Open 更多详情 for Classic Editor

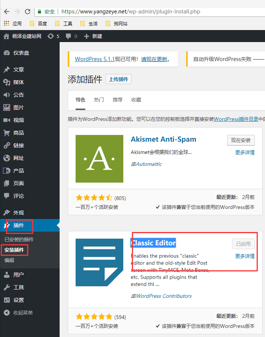click(245, 256)
